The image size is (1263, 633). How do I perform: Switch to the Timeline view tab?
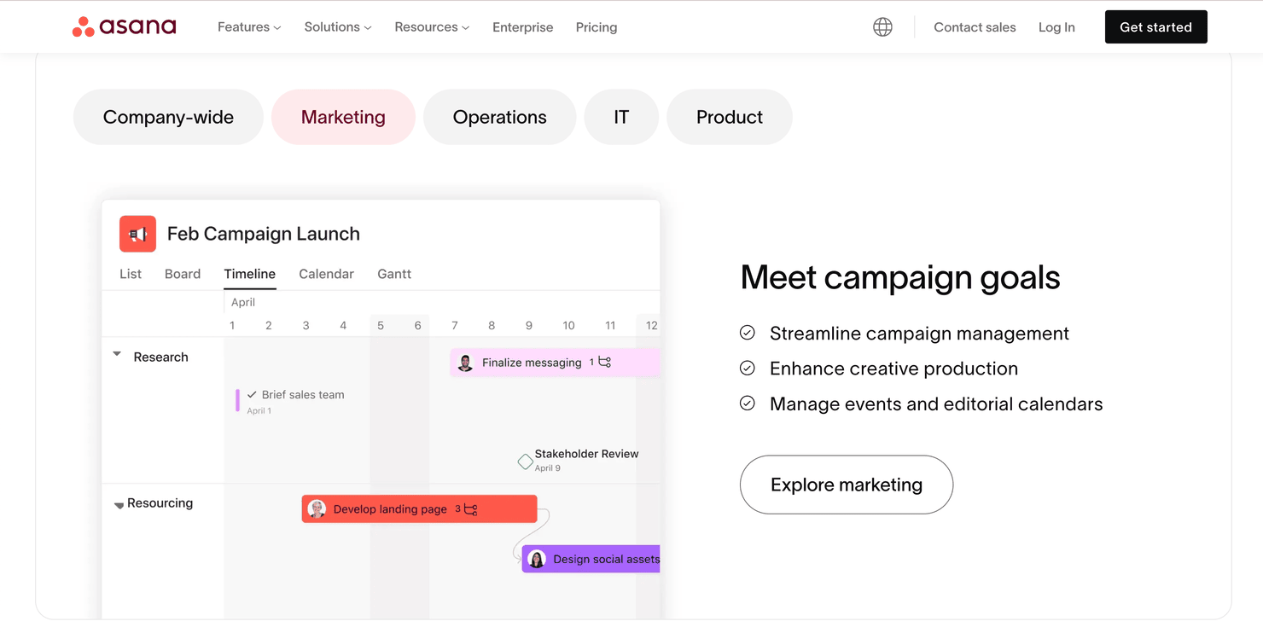tap(250, 274)
